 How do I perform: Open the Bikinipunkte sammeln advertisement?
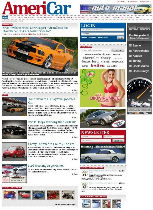point(103,88)
